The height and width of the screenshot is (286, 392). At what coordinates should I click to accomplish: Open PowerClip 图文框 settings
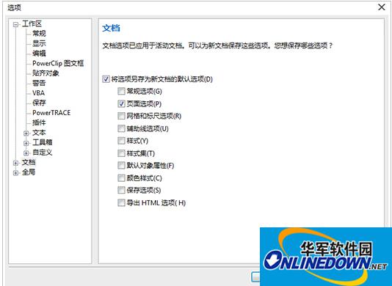[58, 63]
